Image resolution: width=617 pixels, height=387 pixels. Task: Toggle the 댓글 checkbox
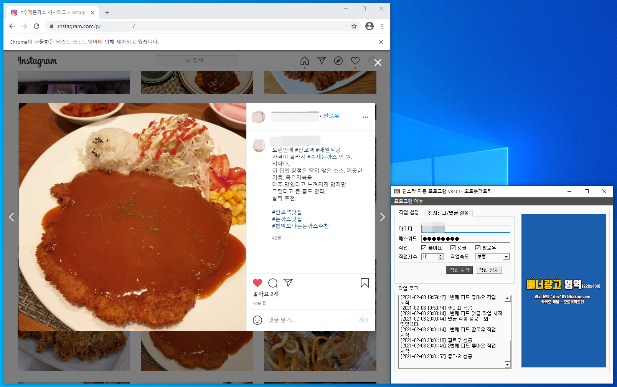pos(453,248)
